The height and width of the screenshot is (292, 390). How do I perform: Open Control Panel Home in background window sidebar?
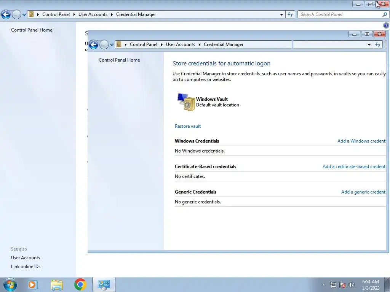(x=32, y=30)
